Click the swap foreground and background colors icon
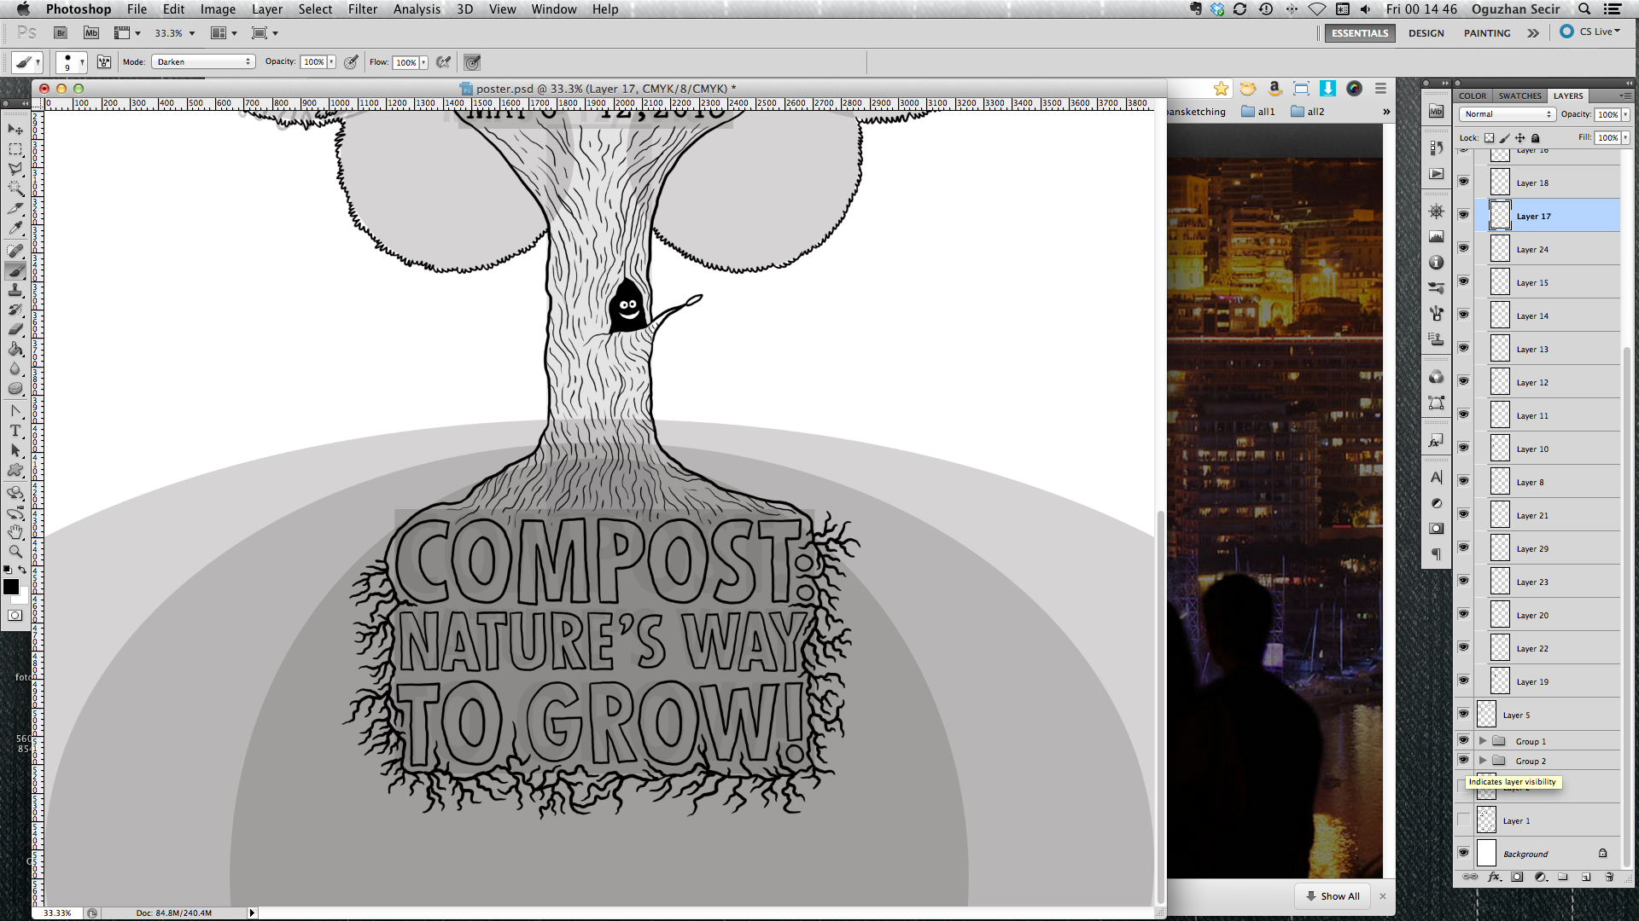 tap(23, 569)
